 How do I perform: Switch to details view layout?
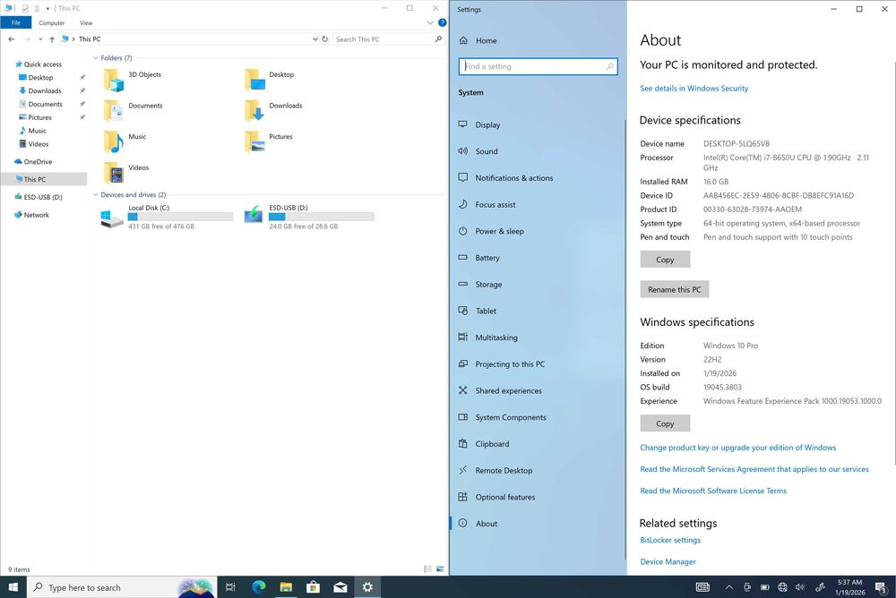coord(427,568)
